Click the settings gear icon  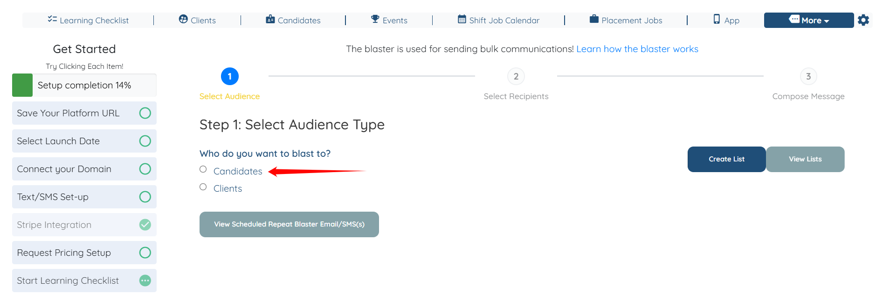(863, 20)
